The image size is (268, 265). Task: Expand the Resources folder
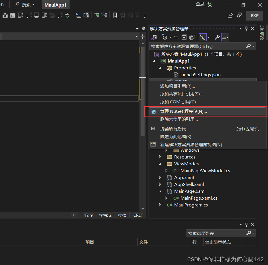click(x=160, y=157)
